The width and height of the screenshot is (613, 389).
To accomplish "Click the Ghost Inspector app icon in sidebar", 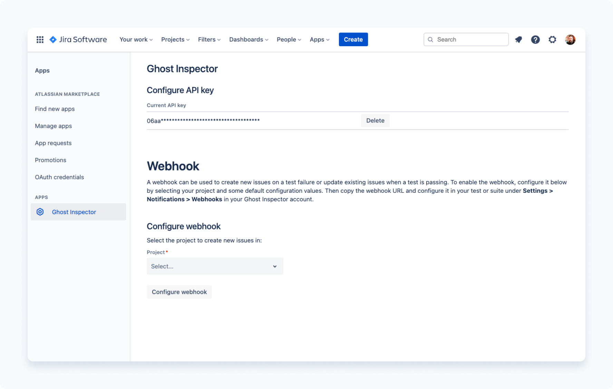I will [40, 212].
